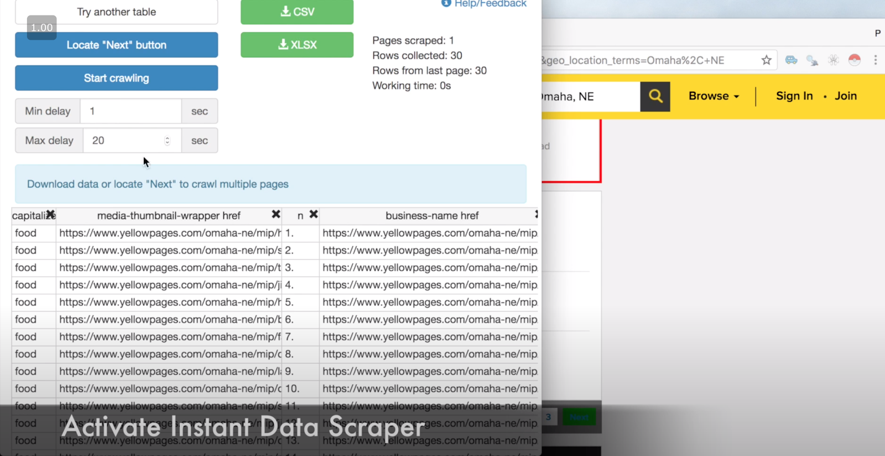Image resolution: width=885 pixels, height=456 pixels.
Task: Click the satellite dish extension icon in Chrome
Action: point(813,60)
